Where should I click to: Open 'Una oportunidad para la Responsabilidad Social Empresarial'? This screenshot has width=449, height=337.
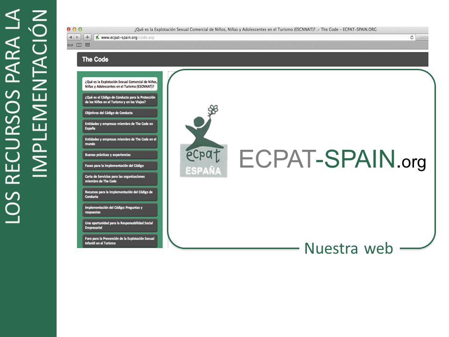coord(120,225)
